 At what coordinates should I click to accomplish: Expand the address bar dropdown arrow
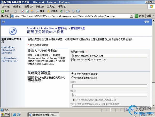131,16
